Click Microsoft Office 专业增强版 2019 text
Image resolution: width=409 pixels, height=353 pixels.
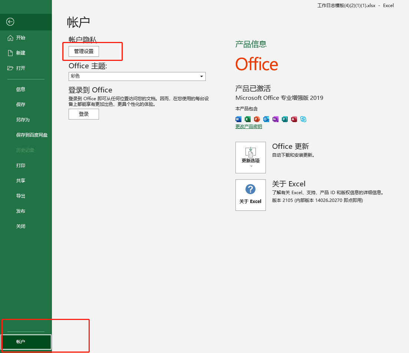tap(279, 98)
